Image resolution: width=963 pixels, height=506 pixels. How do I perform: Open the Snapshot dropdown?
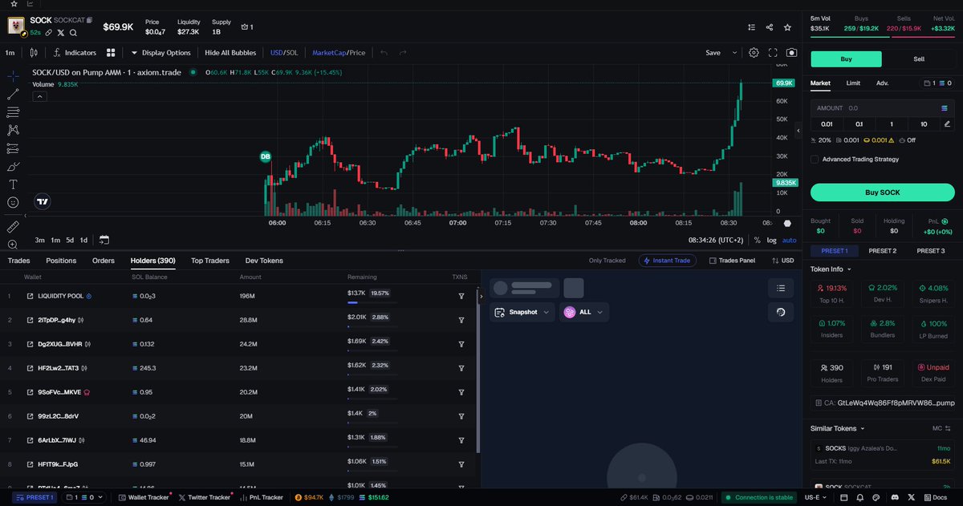click(x=522, y=312)
